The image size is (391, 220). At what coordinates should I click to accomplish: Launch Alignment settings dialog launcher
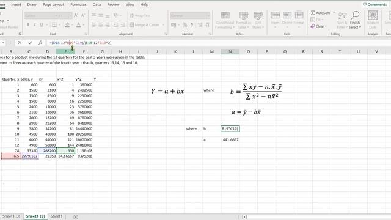click(166, 34)
